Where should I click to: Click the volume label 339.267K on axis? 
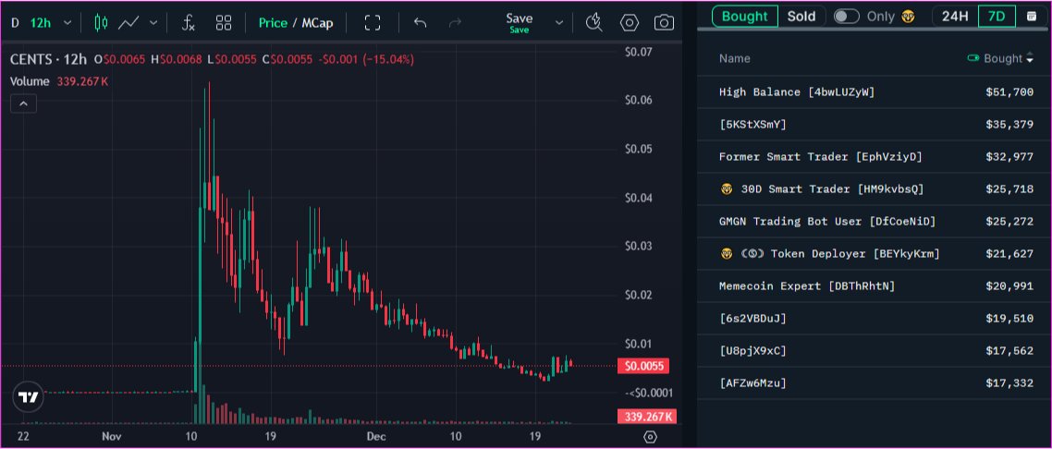point(647,417)
